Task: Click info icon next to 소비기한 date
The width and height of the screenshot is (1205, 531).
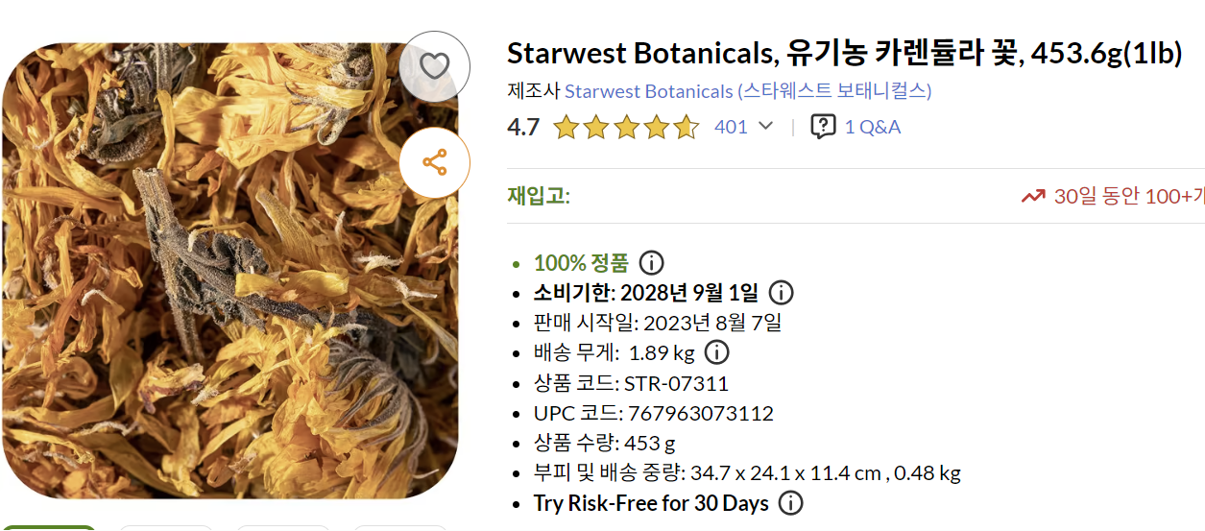Action: tap(782, 293)
